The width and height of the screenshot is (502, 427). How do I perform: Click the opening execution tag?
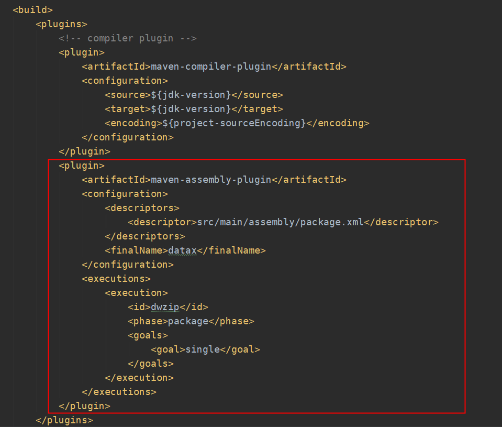136,293
